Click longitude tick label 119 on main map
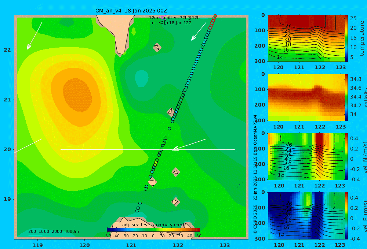The width and height of the screenshot is (367, 249). [38, 245]
